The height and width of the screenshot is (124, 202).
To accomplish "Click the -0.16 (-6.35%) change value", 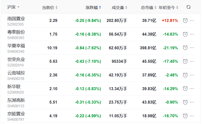I will pyautogui.click(x=88, y=75).
